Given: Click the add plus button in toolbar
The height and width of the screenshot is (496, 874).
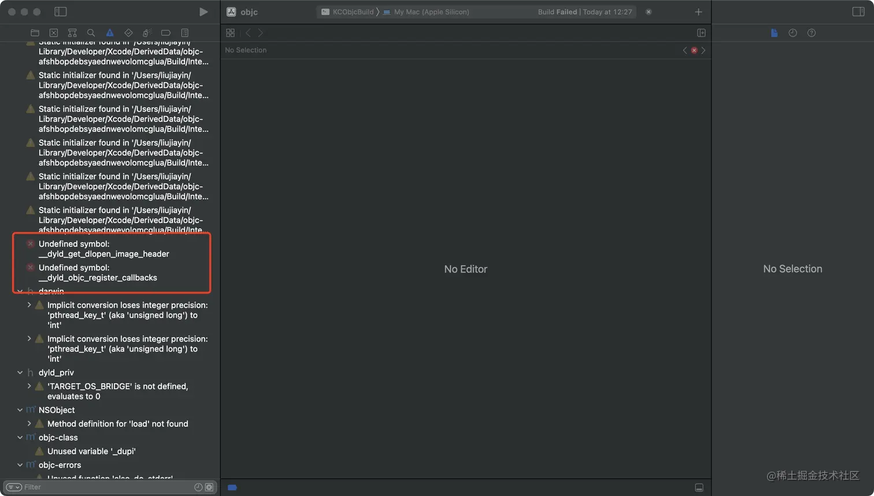Looking at the screenshot, I should pos(698,12).
